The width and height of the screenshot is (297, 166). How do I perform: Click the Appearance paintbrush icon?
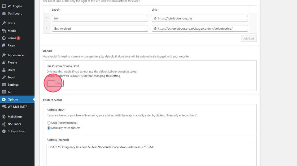(4, 55)
